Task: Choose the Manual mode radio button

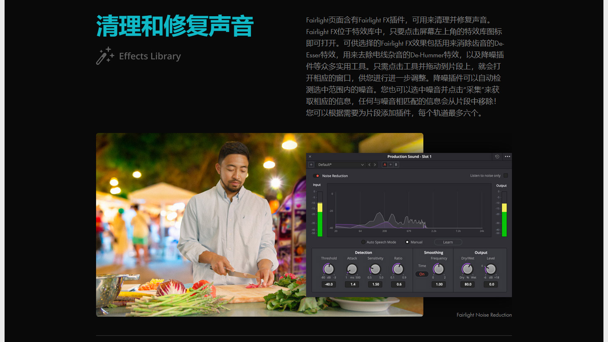Action: [x=407, y=242]
